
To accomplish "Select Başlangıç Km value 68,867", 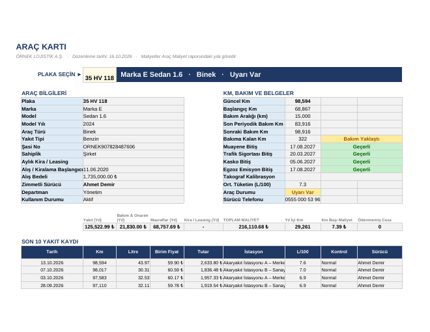I will pyautogui.click(x=303, y=109).
